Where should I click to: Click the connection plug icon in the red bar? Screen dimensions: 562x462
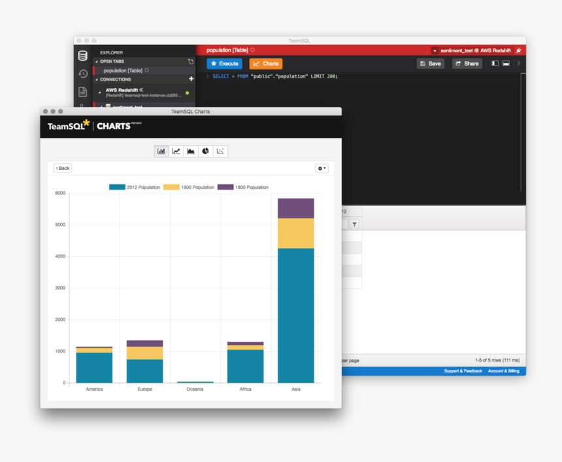coord(518,50)
